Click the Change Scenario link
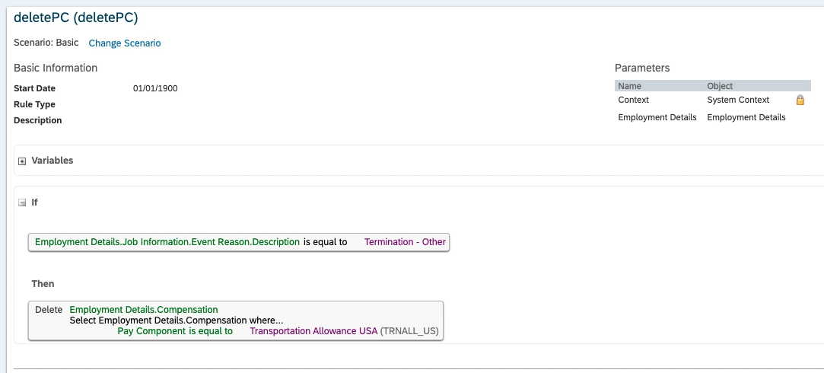 (x=125, y=43)
